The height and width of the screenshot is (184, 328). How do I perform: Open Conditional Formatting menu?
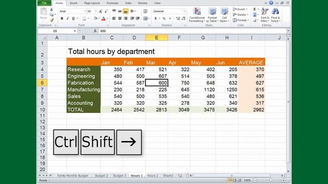197,15
